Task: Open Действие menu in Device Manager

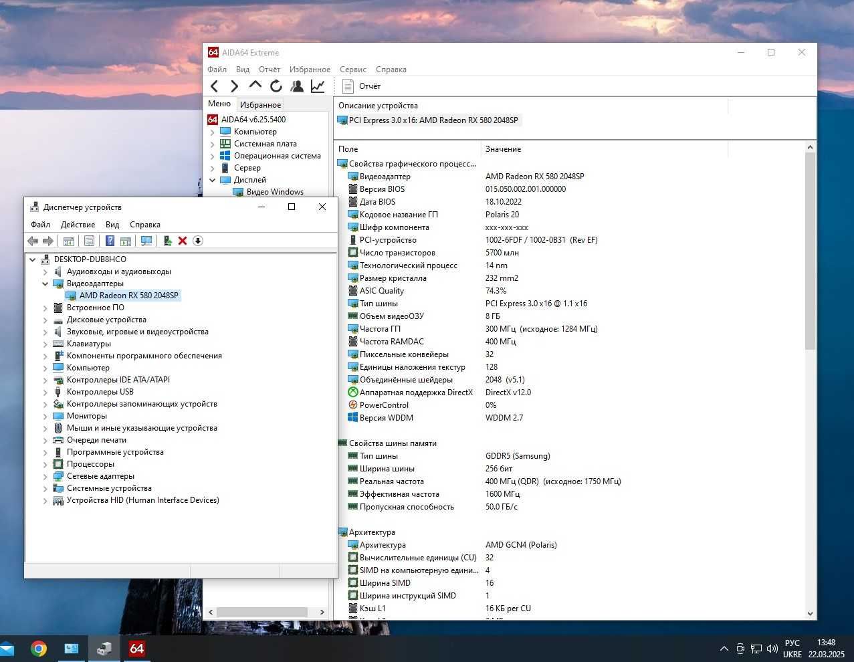Action: [78, 225]
